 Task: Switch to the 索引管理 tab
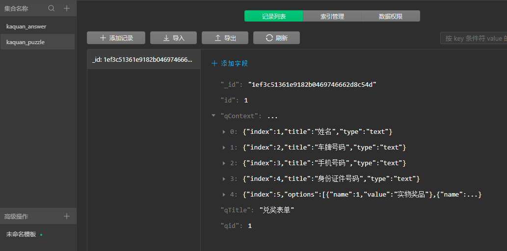point(332,16)
